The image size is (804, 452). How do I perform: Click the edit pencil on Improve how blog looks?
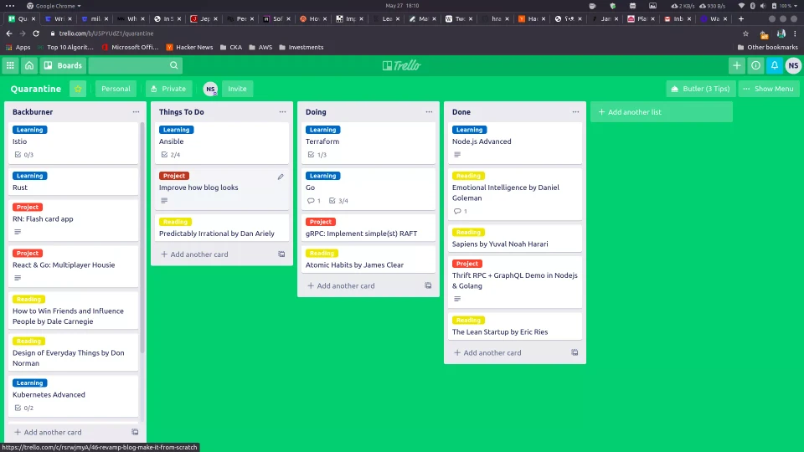281,177
